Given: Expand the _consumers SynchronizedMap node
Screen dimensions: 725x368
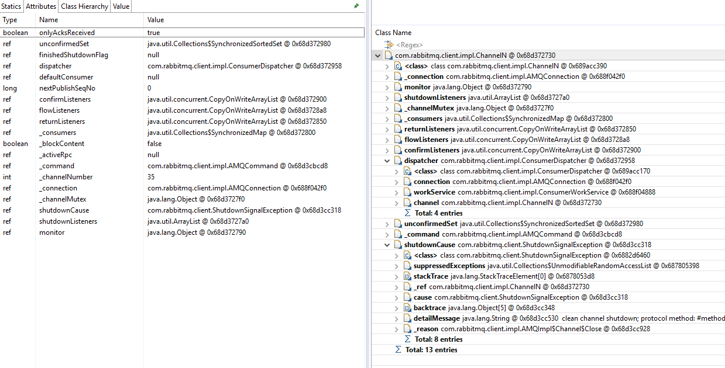Looking at the screenshot, I should tap(387, 119).
